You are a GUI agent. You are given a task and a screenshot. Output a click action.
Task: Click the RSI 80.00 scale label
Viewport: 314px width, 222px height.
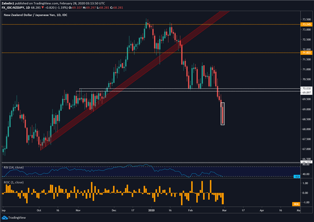click(x=306, y=164)
